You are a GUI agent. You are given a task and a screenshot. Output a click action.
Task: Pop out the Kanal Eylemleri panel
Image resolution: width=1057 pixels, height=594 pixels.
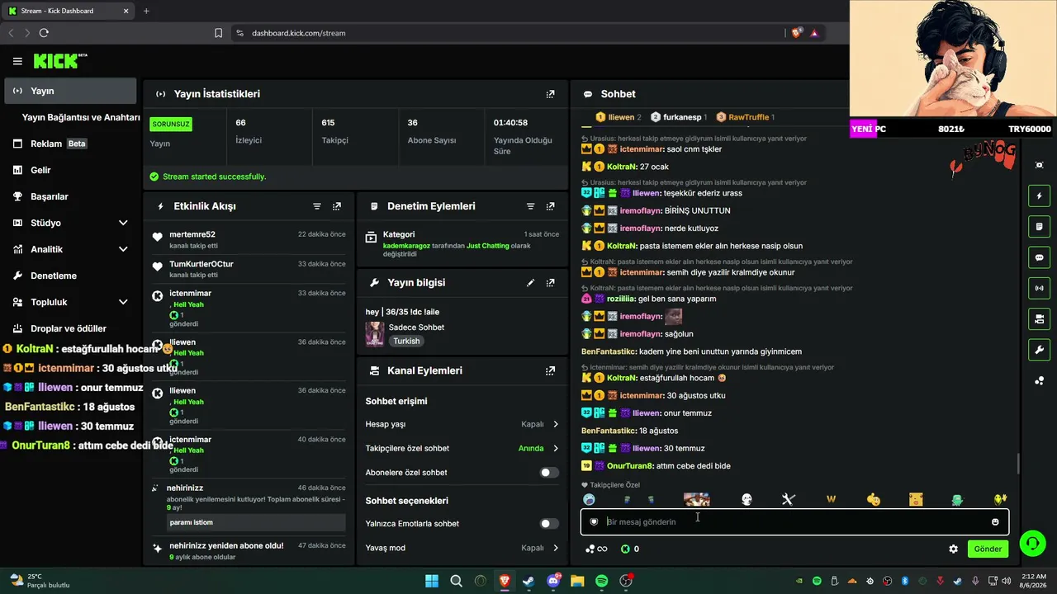coord(550,371)
